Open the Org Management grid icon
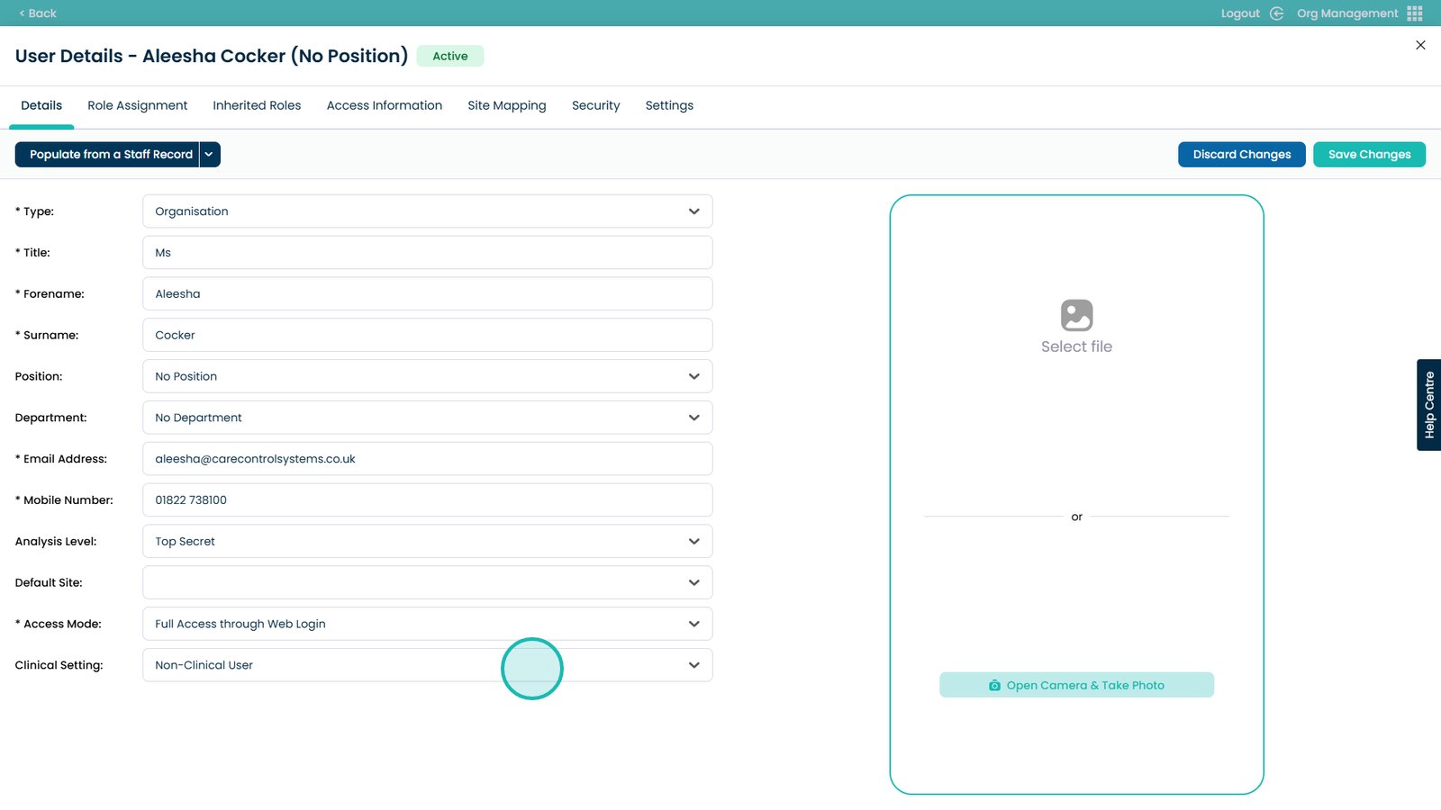 tap(1414, 13)
